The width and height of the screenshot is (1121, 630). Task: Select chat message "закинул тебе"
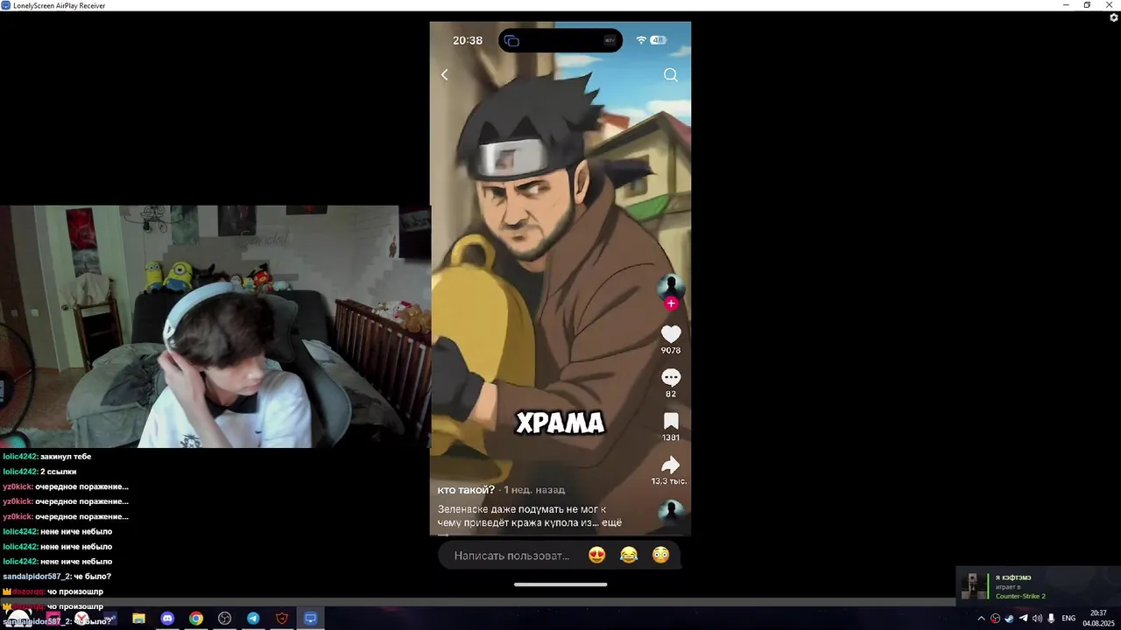(66, 457)
